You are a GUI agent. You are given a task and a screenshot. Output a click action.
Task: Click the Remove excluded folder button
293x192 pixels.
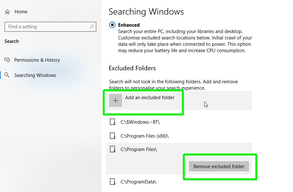click(x=218, y=166)
